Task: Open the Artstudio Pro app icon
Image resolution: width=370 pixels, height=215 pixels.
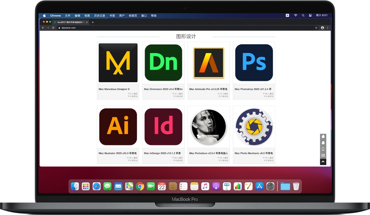Action: point(208,63)
